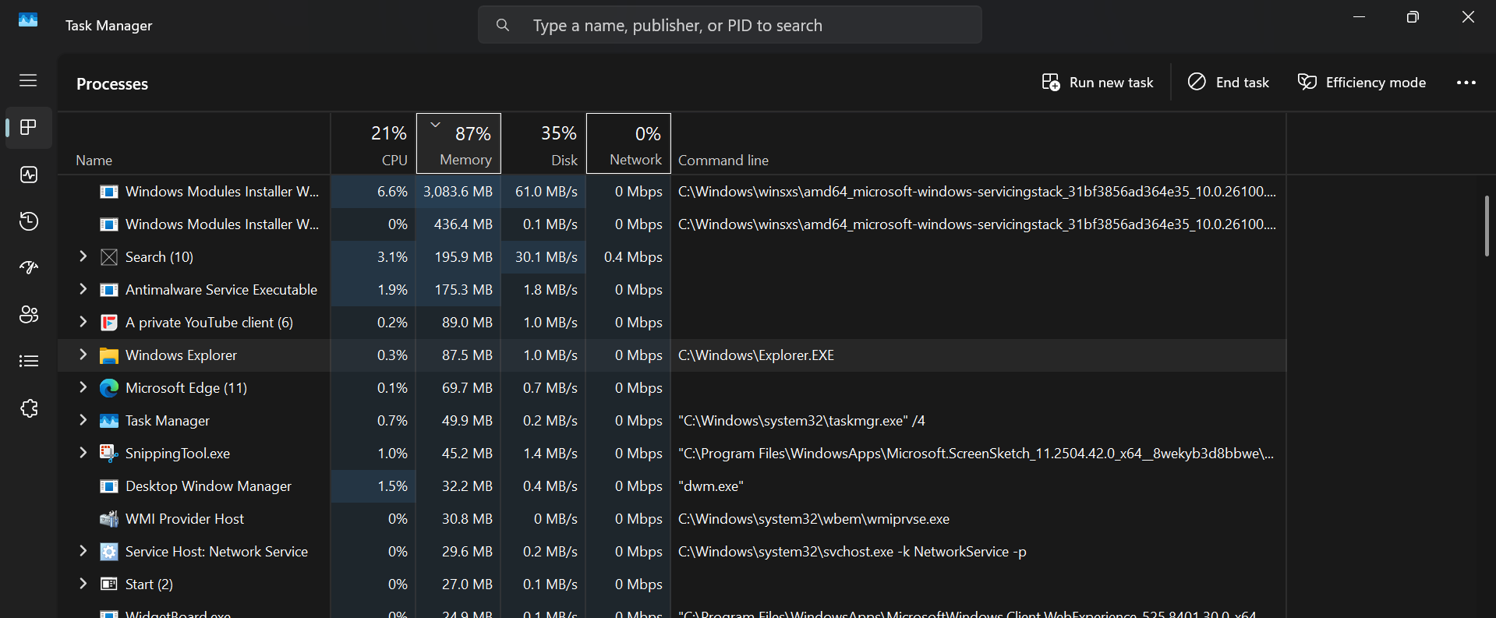Focus the process search input field
Viewport: 1496px width, 618px height.
[x=730, y=25]
